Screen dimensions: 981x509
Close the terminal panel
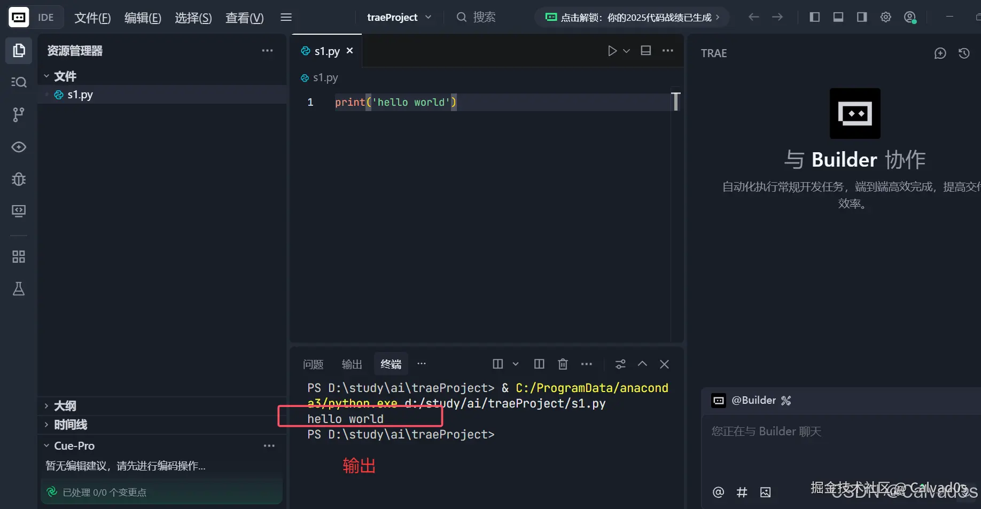coord(665,364)
